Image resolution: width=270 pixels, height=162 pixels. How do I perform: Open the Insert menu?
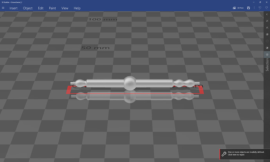pos(13,8)
